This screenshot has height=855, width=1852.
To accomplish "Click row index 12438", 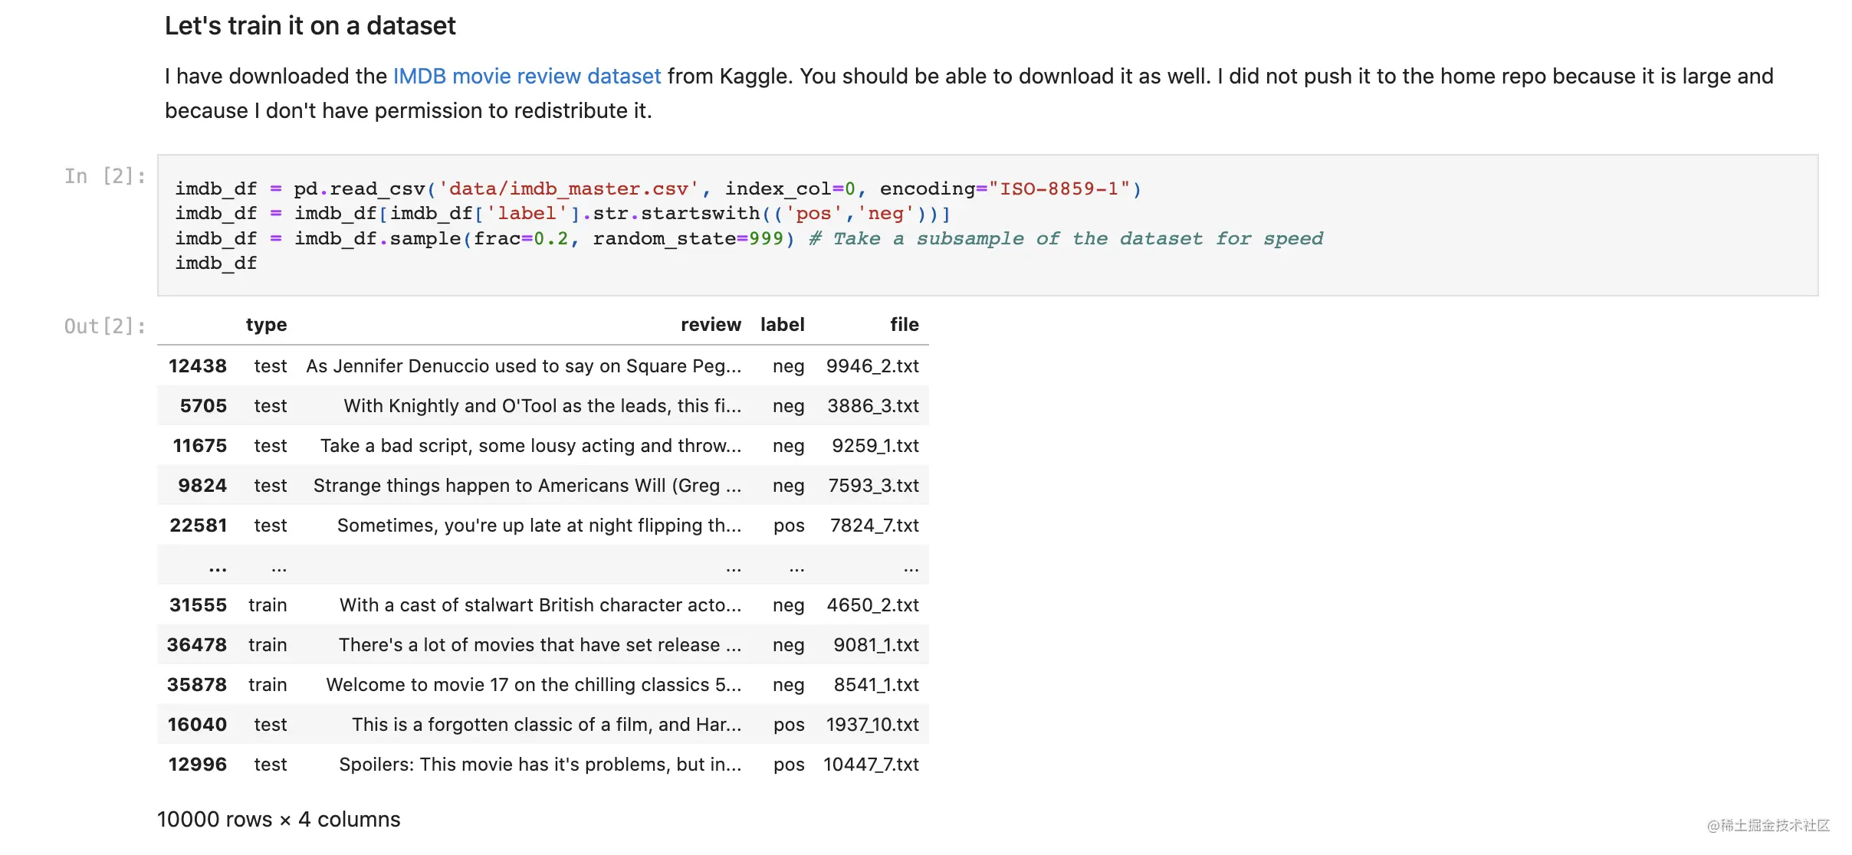I will 198,366.
